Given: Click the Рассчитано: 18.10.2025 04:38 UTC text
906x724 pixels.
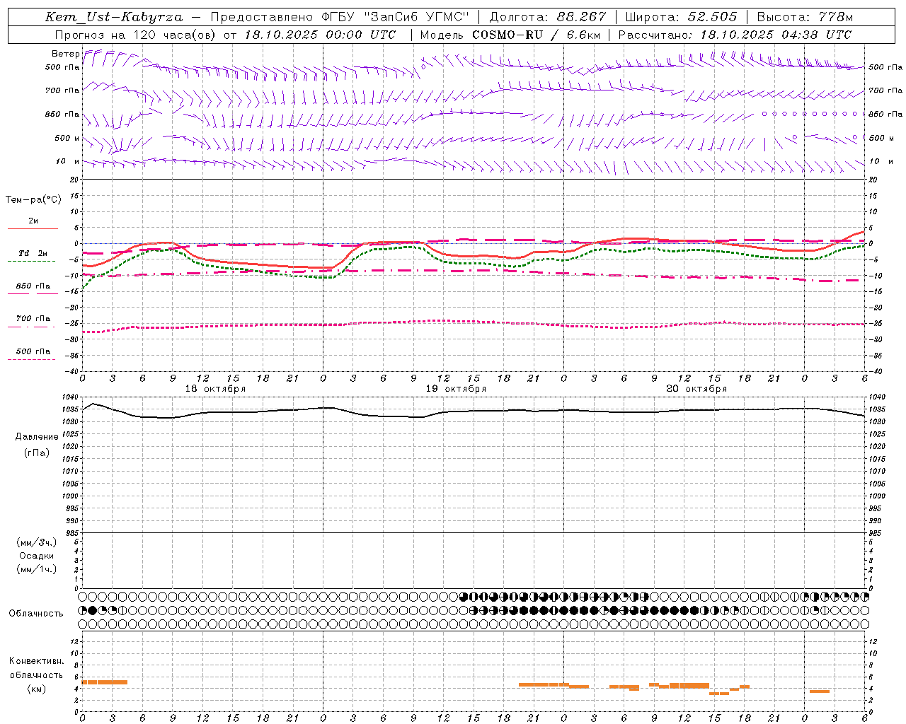Looking at the screenshot, I should [735, 35].
